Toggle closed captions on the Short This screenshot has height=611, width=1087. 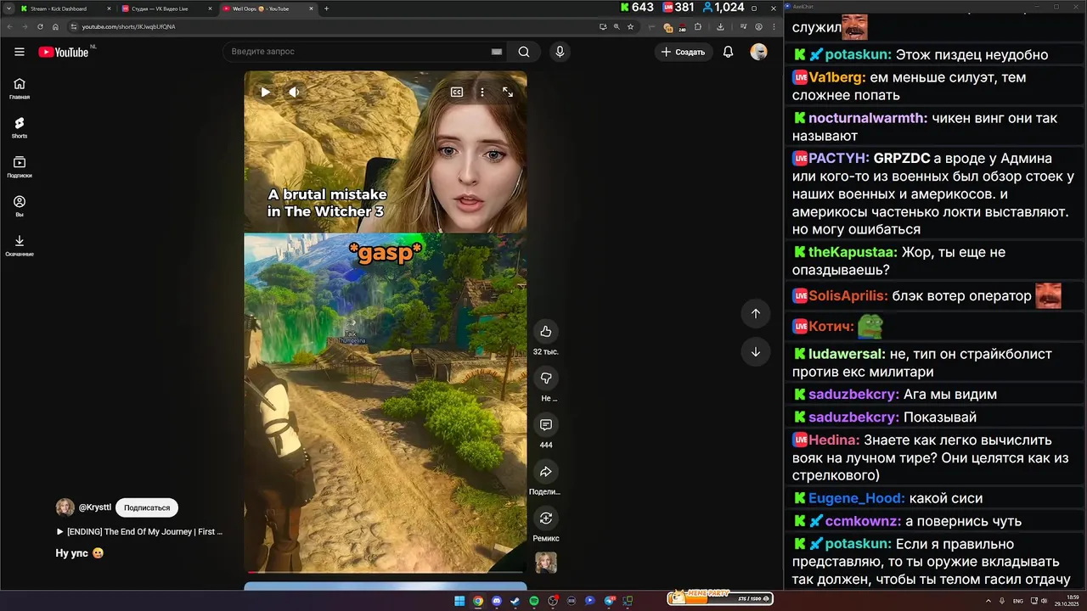(x=457, y=92)
